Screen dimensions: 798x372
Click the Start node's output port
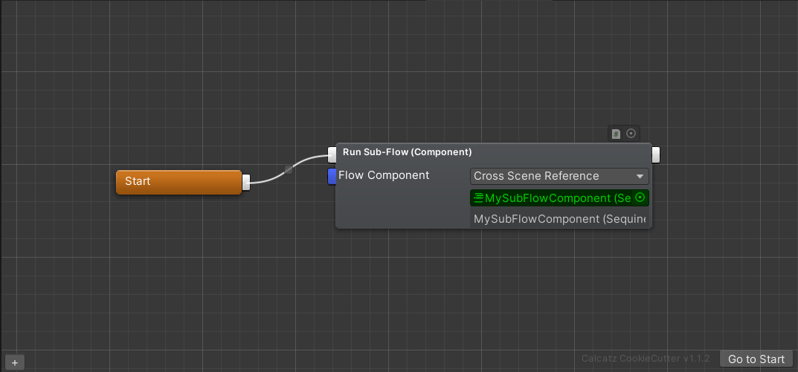[246, 182]
